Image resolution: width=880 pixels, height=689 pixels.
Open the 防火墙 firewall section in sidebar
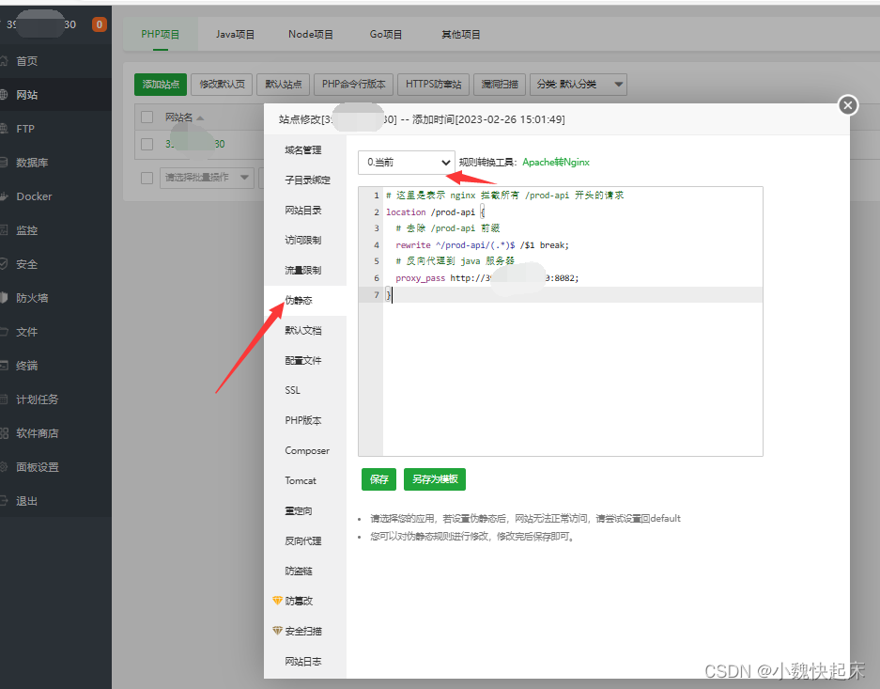click(32, 298)
